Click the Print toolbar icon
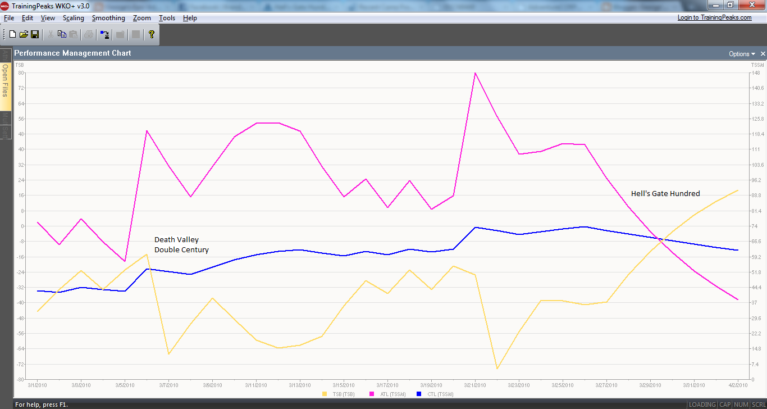Screen dimensions: 767x409 click(x=89, y=34)
